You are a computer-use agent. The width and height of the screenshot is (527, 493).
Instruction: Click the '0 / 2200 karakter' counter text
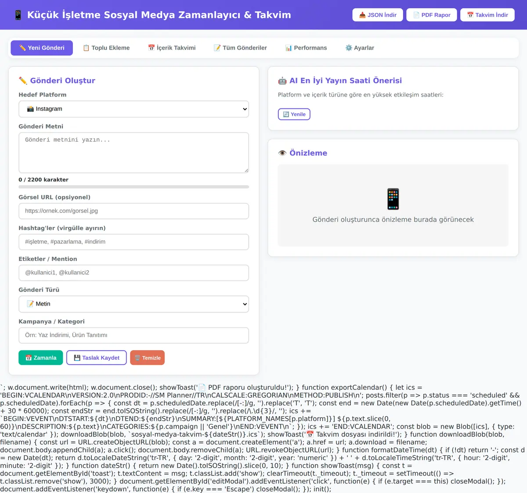43,180
